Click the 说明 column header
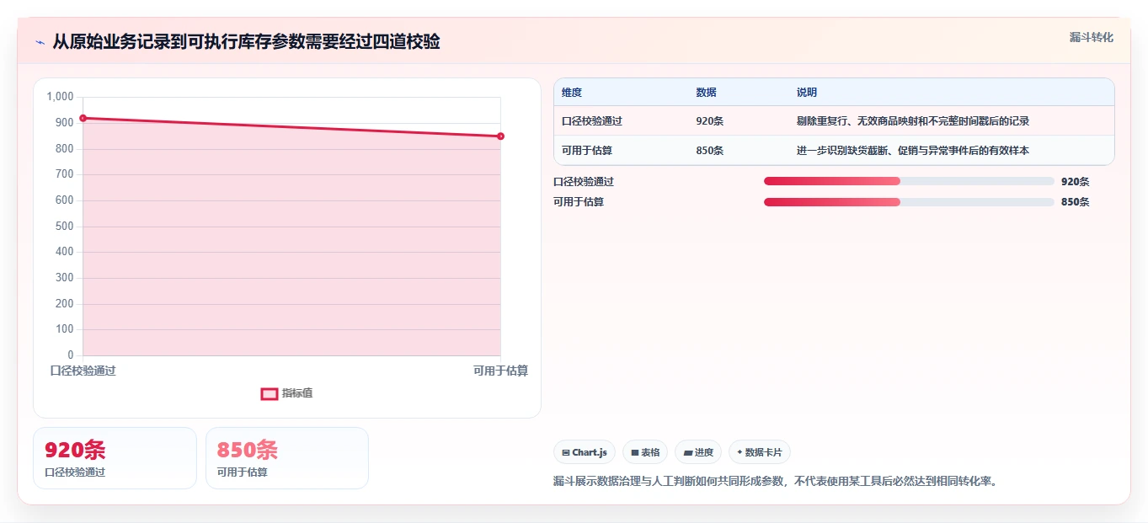The height and width of the screenshot is (523, 1148). (807, 93)
